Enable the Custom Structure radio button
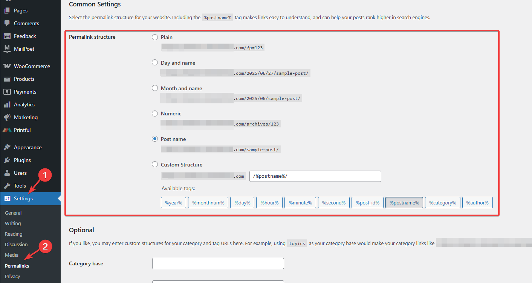 (x=155, y=165)
